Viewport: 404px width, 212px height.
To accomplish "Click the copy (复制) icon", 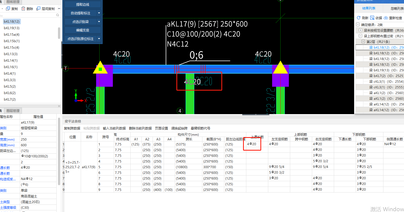I will tap(8, 9).
